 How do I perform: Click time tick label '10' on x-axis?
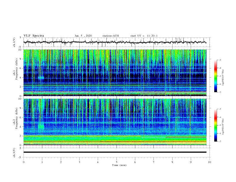209,162
